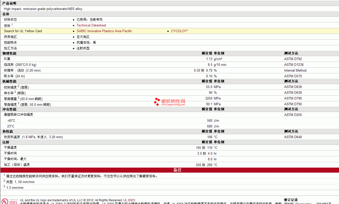The height and width of the screenshot is (204, 339).
Task: Click the 产品说明 section heading
Action: [9, 3]
